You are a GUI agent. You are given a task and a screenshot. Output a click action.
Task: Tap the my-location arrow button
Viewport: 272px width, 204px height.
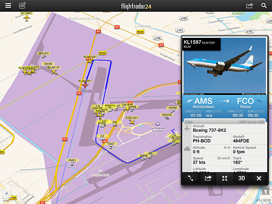[x=7, y=194]
